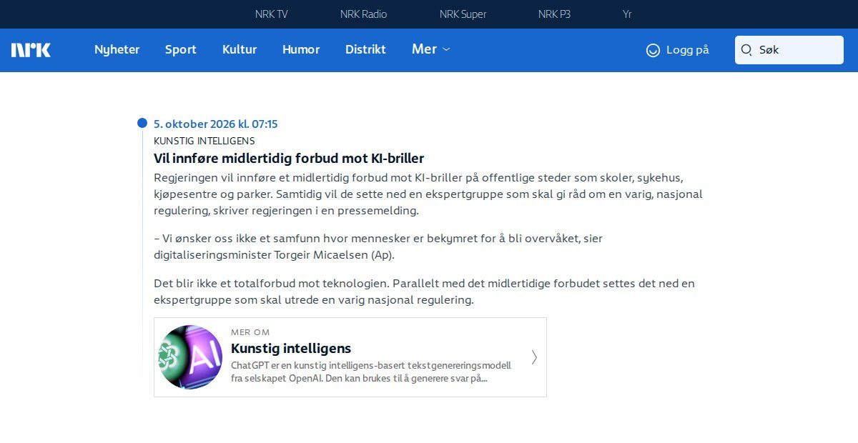Click the Logg på smiley icon

[x=653, y=50]
